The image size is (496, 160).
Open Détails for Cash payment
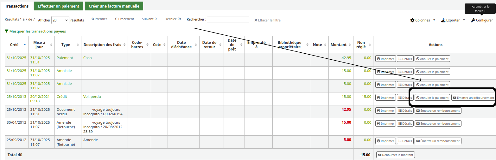point(405,59)
